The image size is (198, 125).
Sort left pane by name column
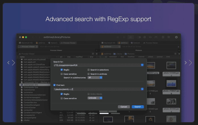[22, 57]
